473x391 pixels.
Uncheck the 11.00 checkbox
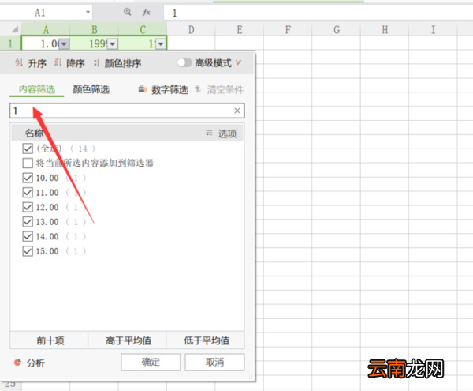coord(28,192)
